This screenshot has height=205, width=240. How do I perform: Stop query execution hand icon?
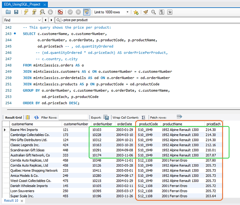pos(50,12)
